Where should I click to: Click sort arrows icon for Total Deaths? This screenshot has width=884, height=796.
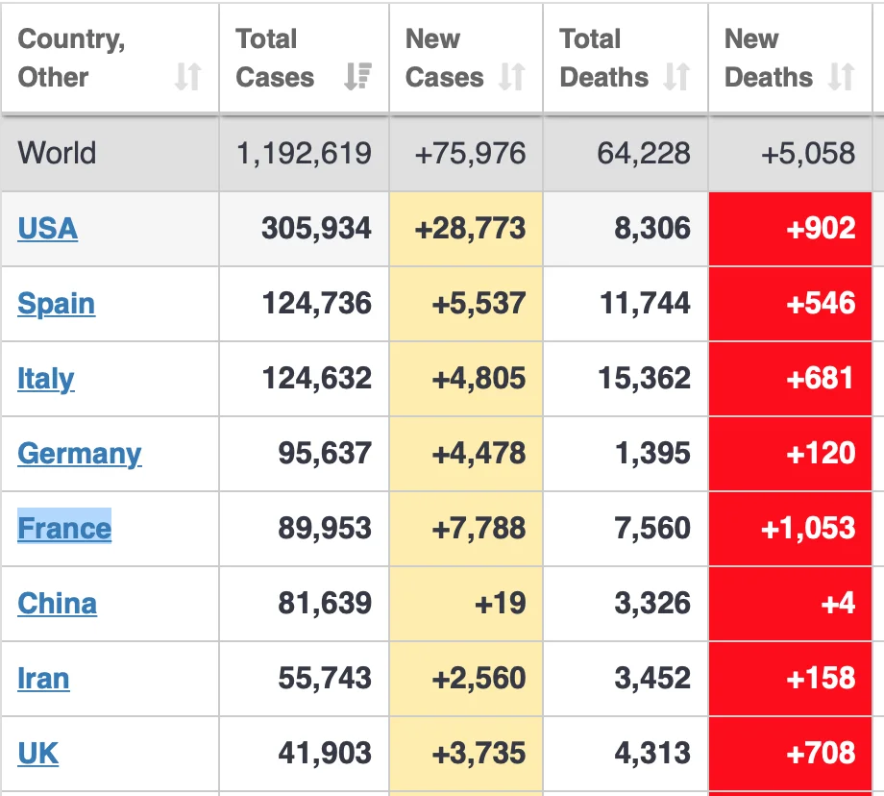click(x=676, y=77)
